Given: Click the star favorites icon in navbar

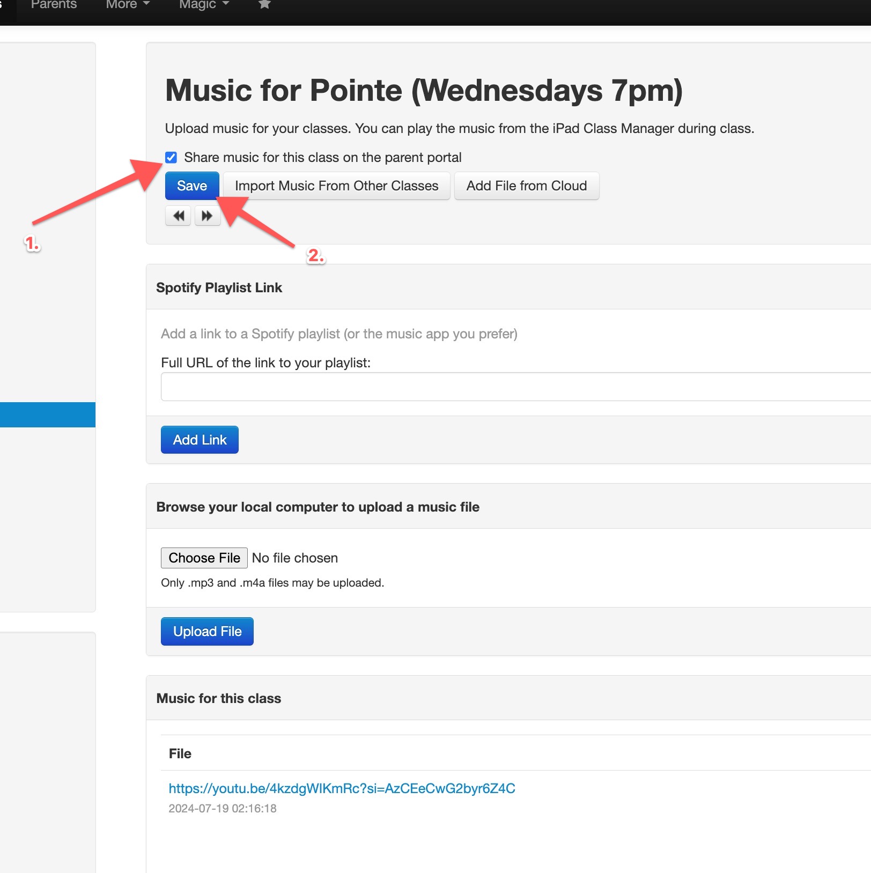Looking at the screenshot, I should tap(264, 4).
